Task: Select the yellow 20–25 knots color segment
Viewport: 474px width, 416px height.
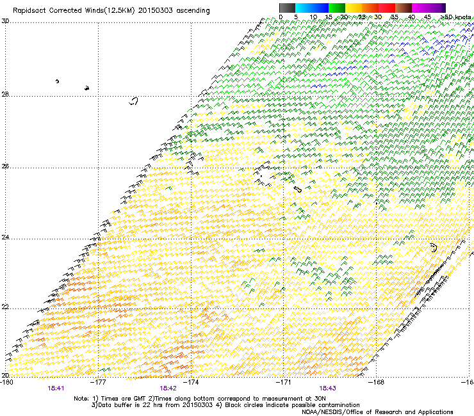Action: [354, 8]
